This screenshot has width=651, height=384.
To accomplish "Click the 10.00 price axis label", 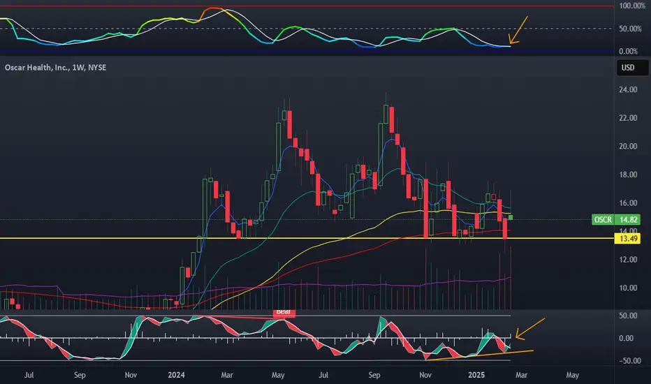I will 628,288.
